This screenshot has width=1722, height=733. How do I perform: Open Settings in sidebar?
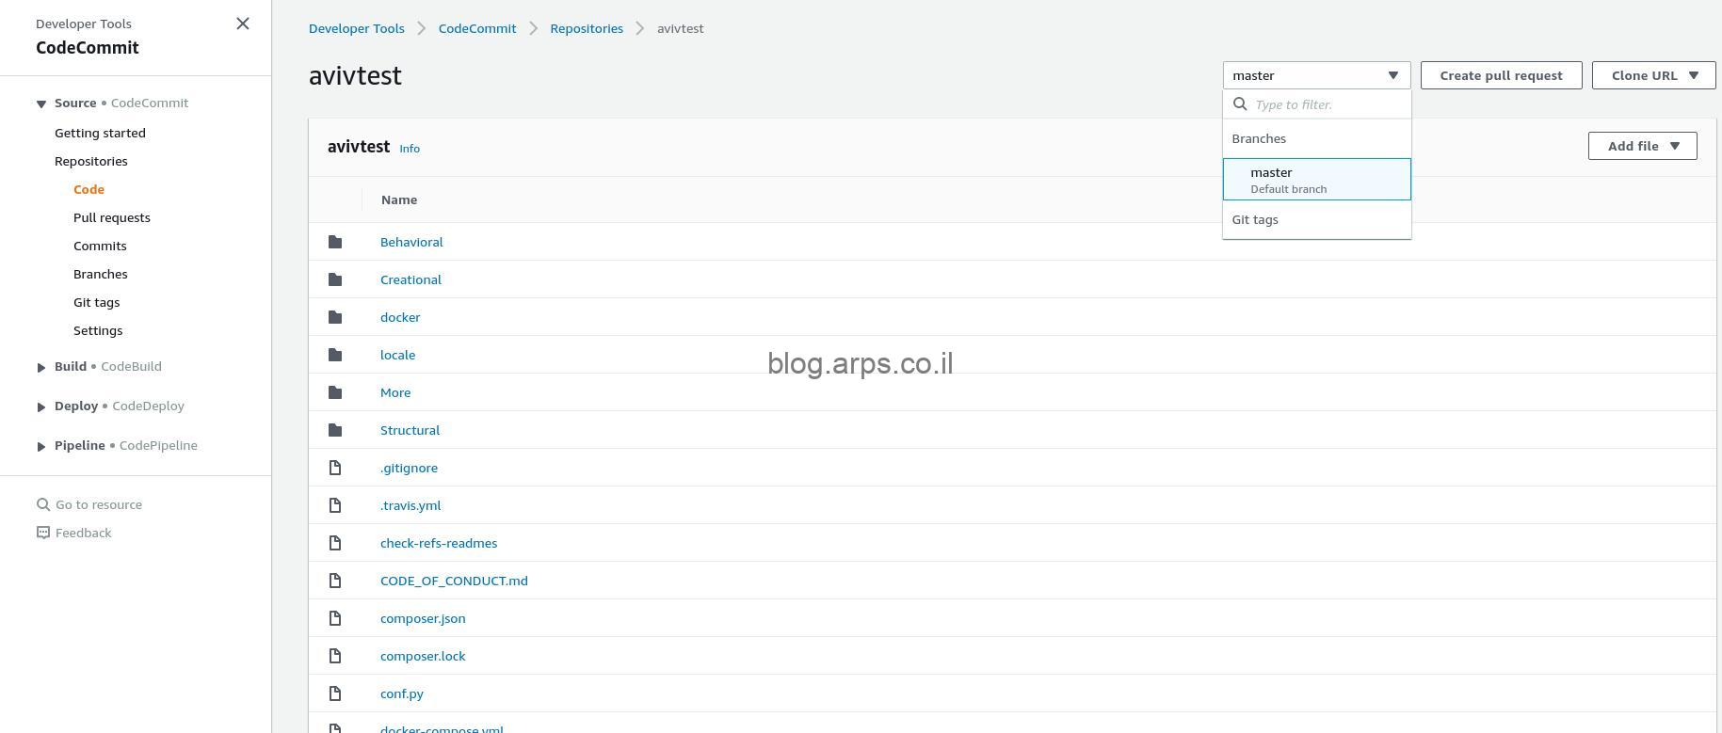coord(98,330)
